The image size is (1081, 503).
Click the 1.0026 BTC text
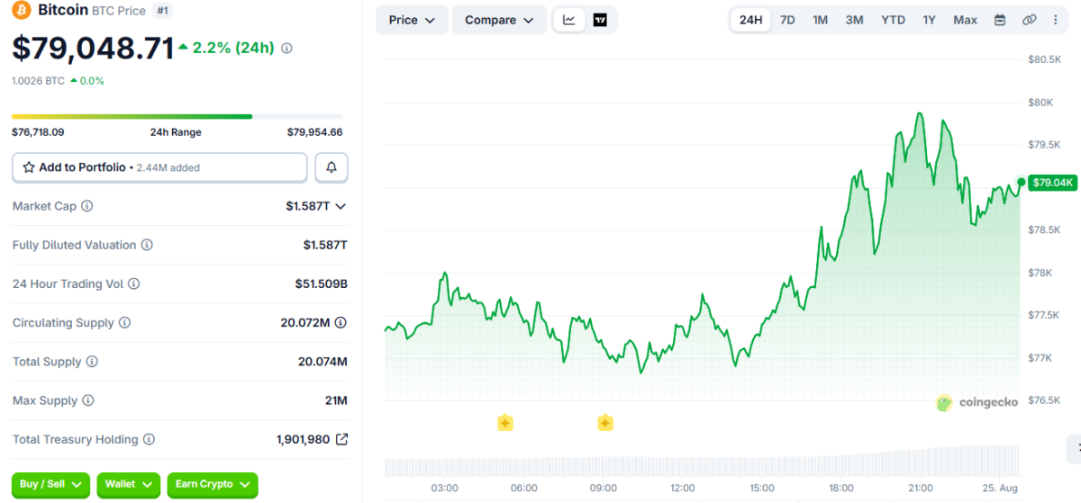[38, 81]
